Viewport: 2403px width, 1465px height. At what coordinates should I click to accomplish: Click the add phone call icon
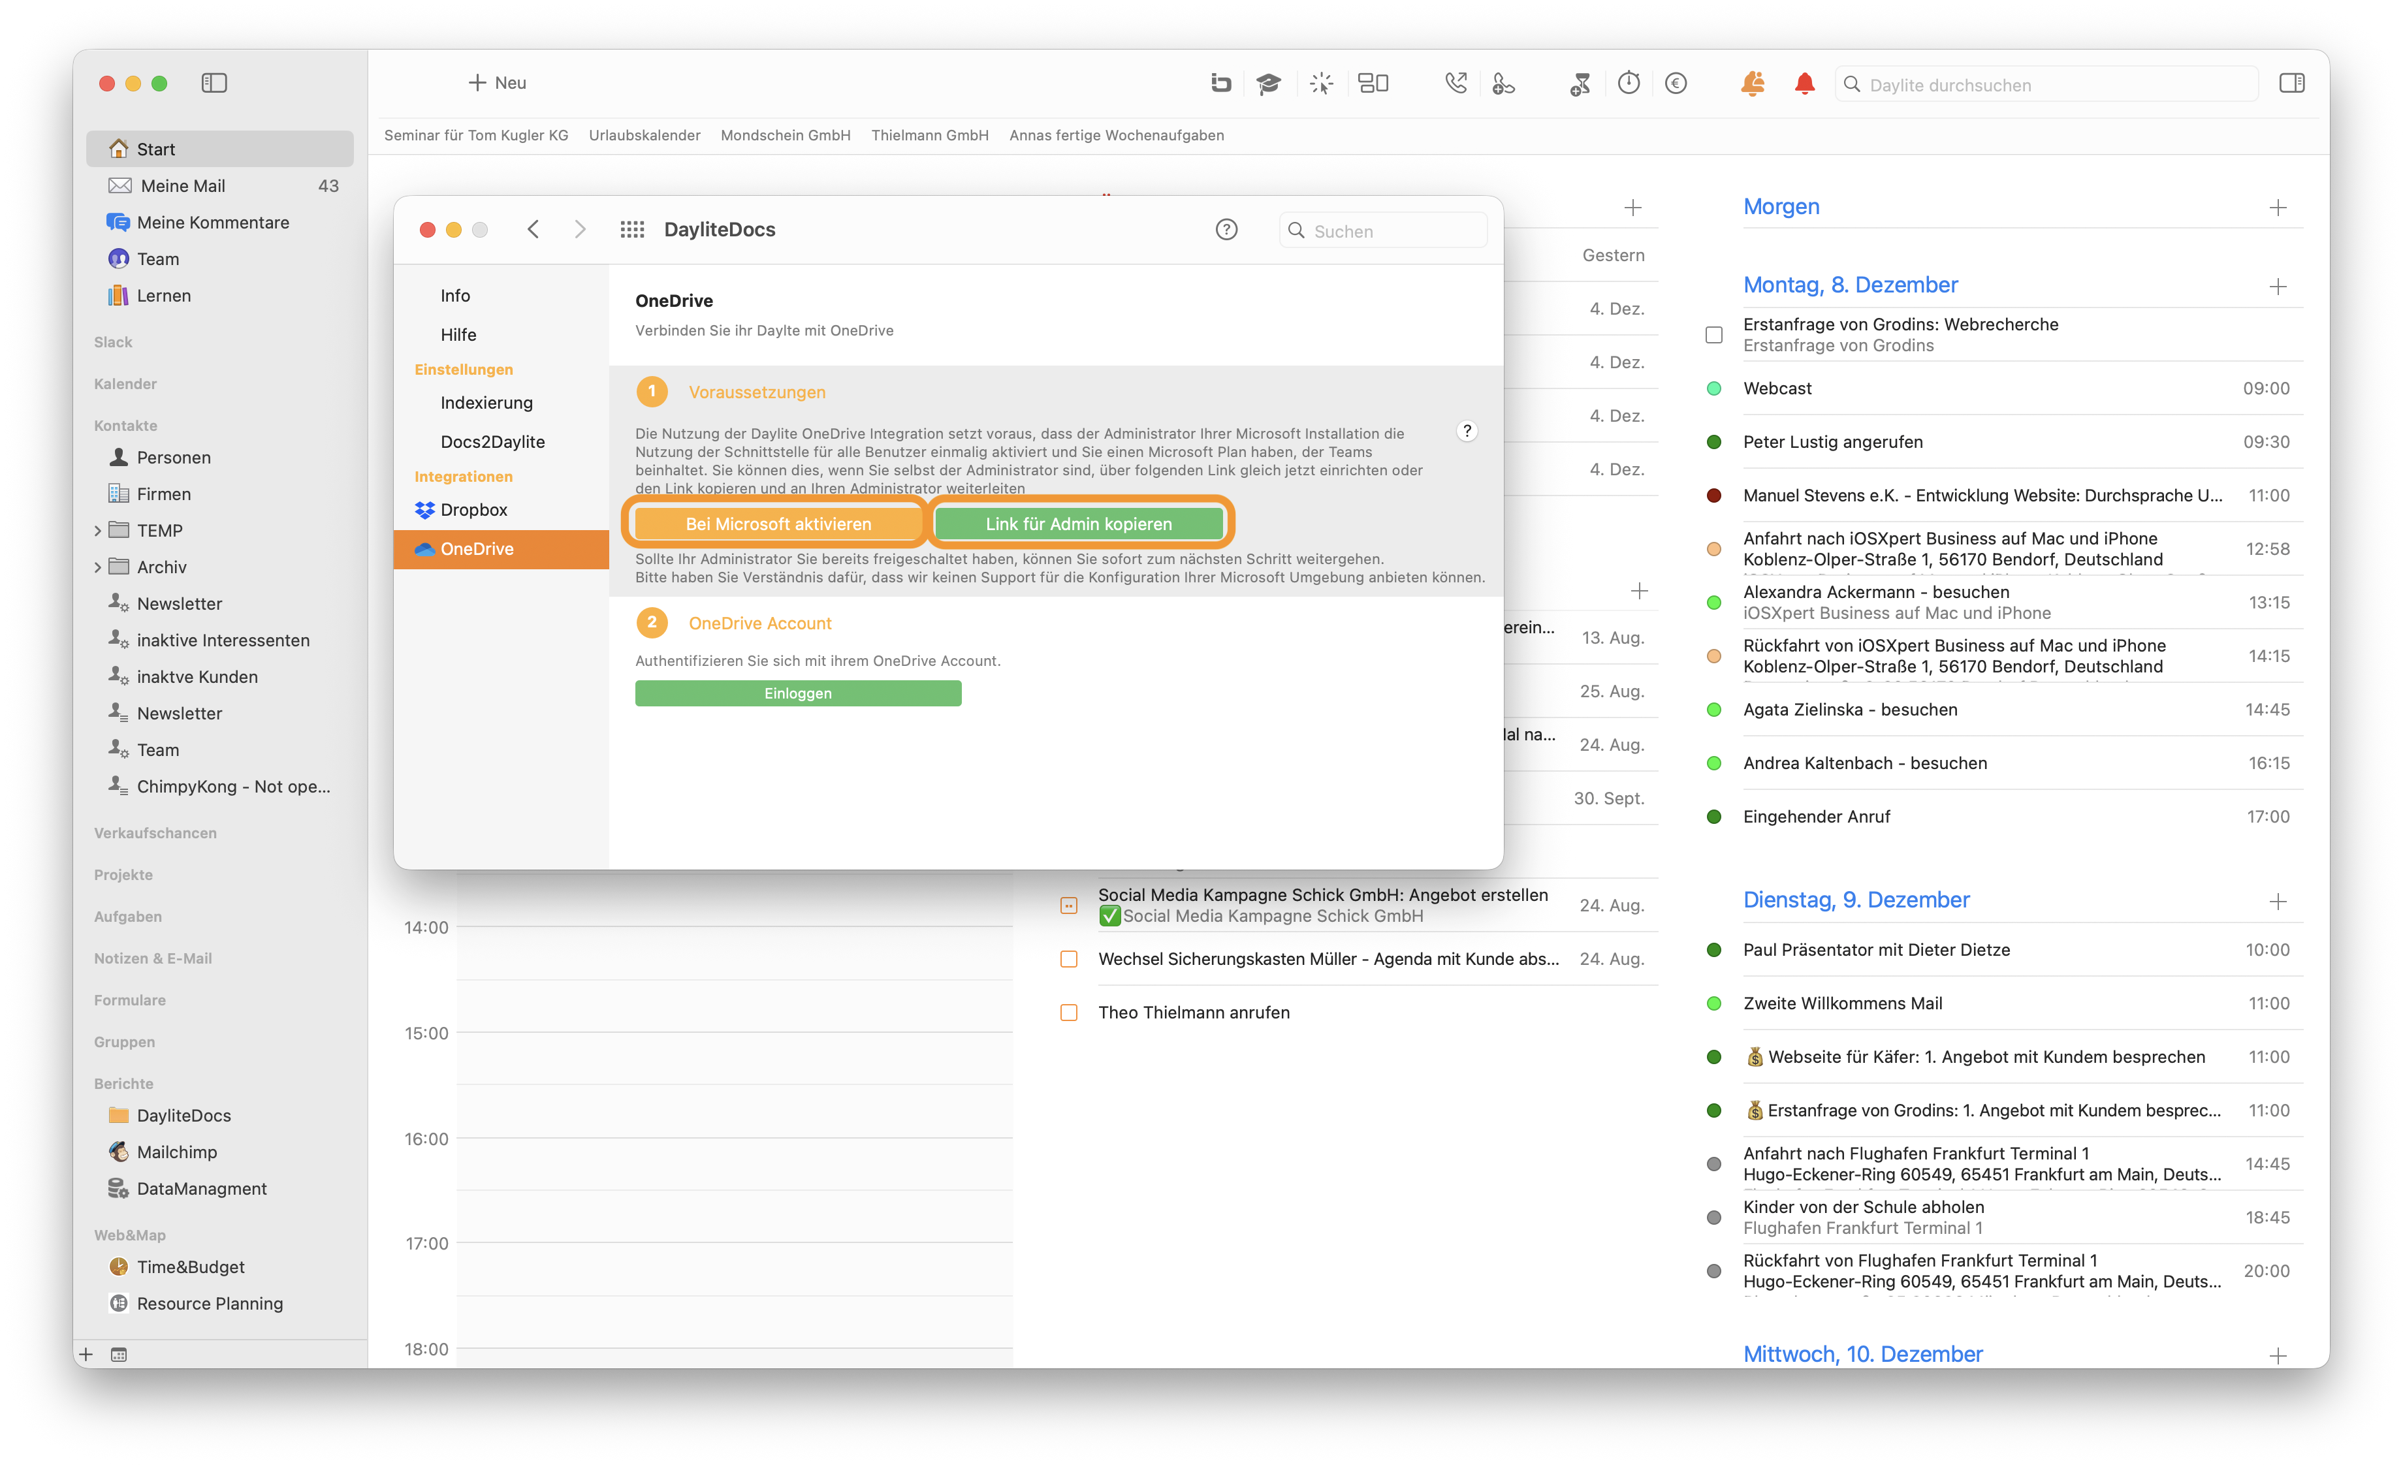pyautogui.click(x=1503, y=83)
